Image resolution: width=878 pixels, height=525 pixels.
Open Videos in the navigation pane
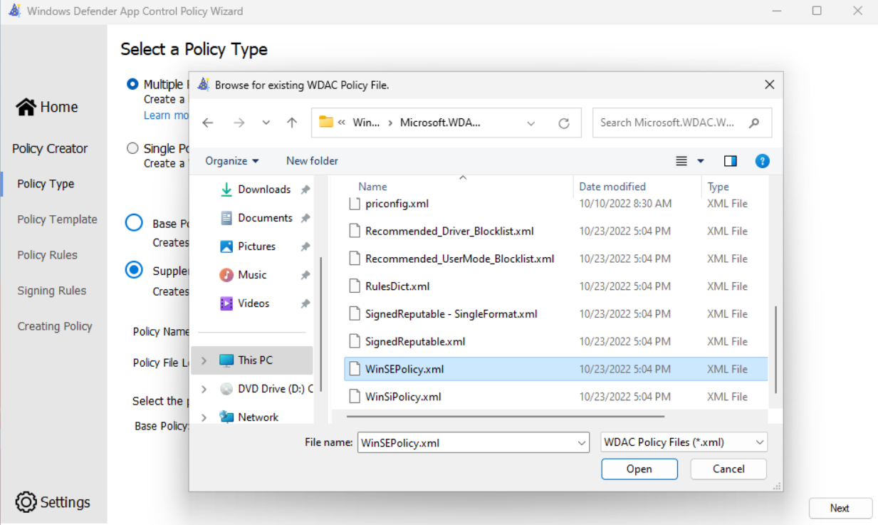coord(254,303)
